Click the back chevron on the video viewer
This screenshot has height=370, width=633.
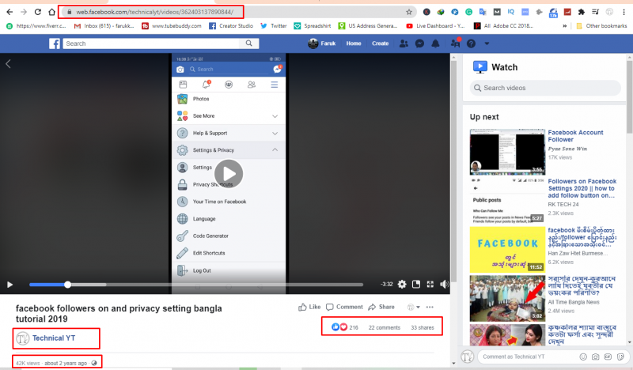[8, 64]
